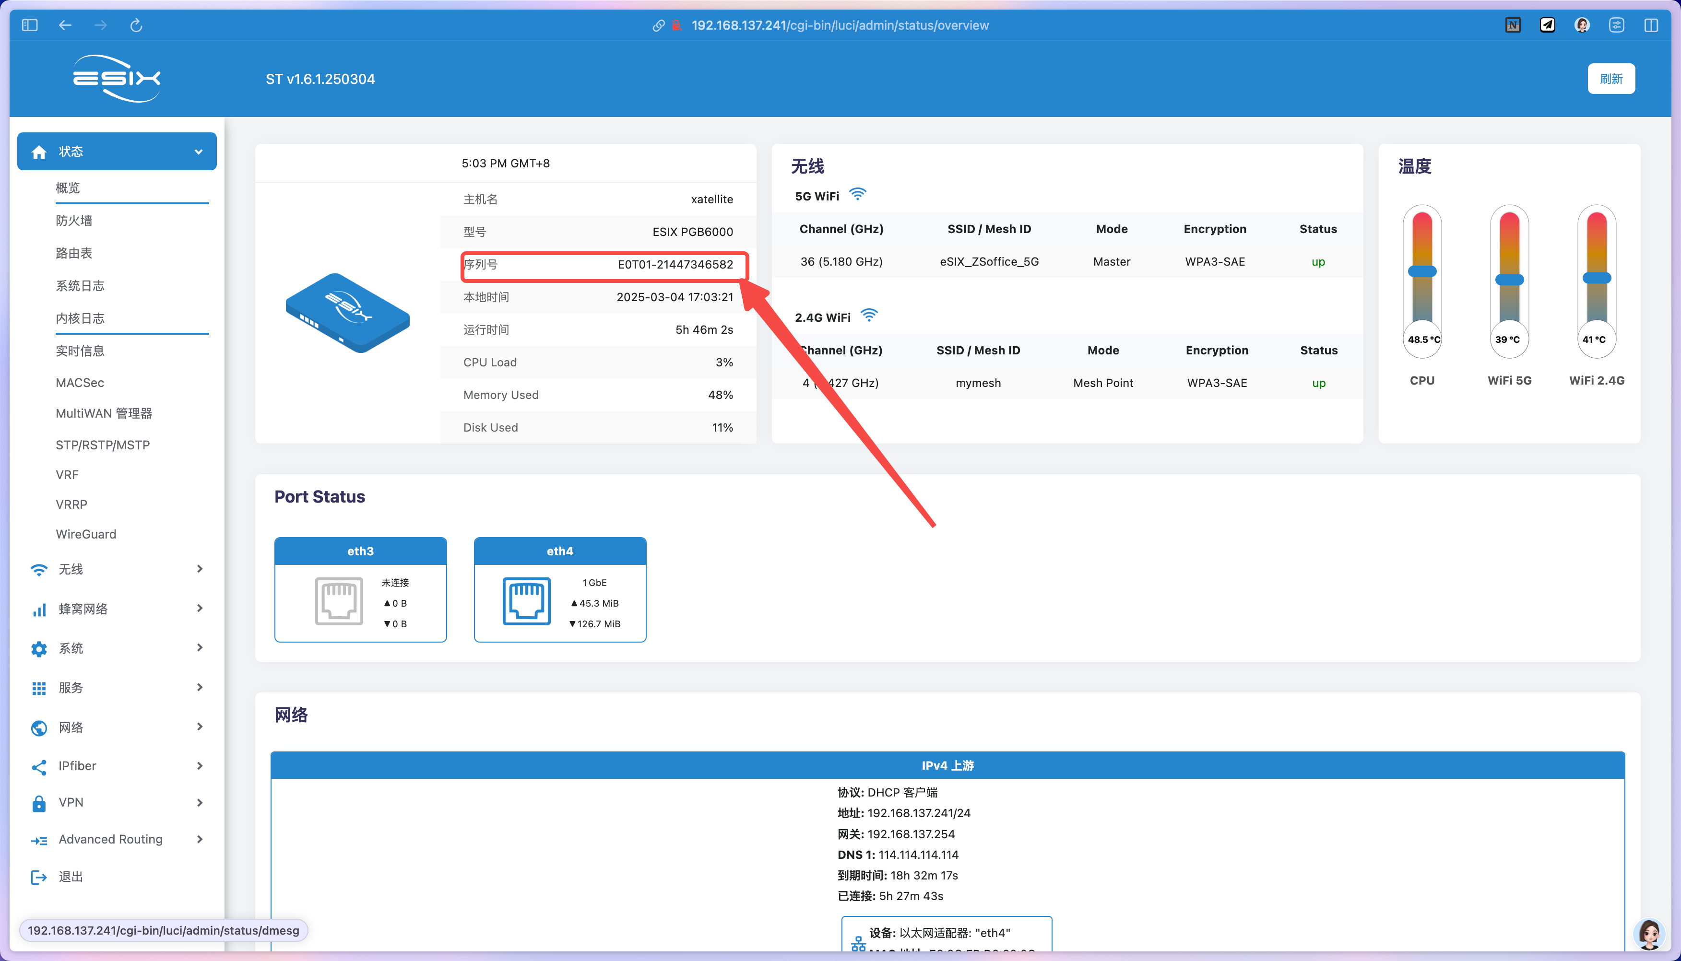Image resolution: width=1681 pixels, height=961 pixels.
Task: Go back with browser back arrow
Action: click(x=65, y=25)
